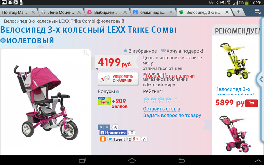
Task: Share via Odnoklassniki icon
Action: (x=103, y=139)
